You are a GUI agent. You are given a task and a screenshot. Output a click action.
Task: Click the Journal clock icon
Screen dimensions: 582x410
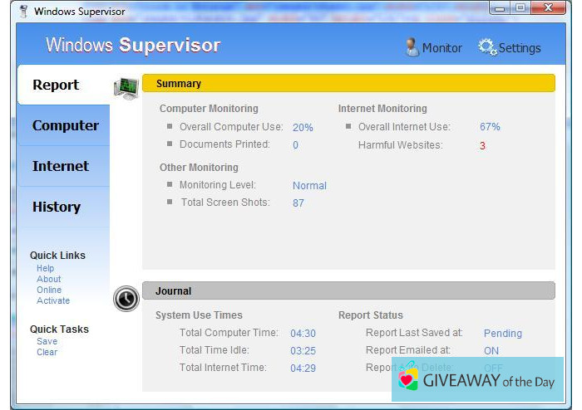[126, 298]
